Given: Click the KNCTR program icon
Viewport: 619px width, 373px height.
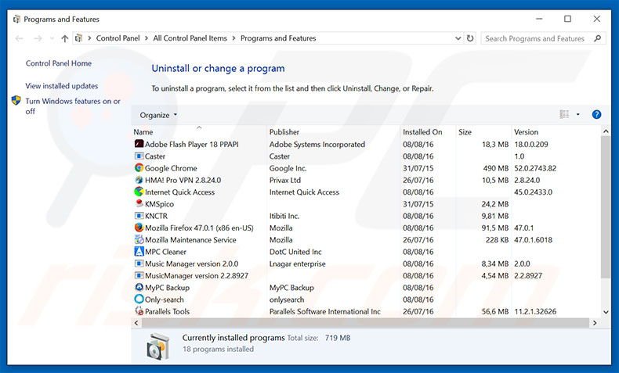Looking at the screenshot, I should tap(139, 216).
